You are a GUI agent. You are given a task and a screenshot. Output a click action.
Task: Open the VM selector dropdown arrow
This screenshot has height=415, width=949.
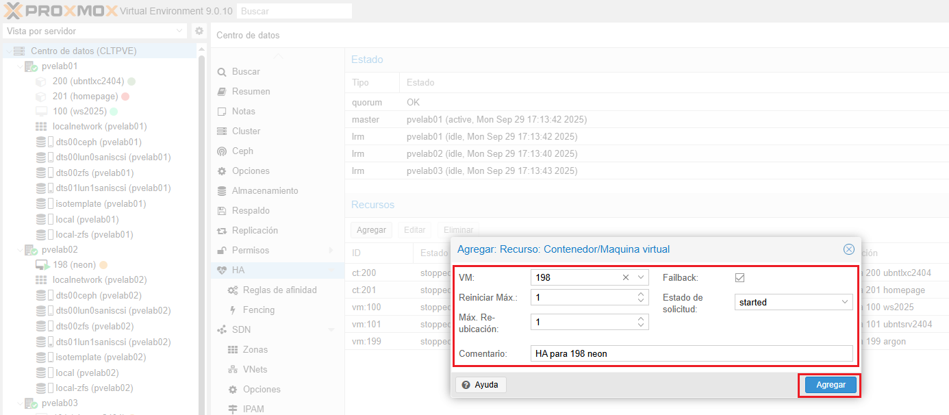pos(641,277)
